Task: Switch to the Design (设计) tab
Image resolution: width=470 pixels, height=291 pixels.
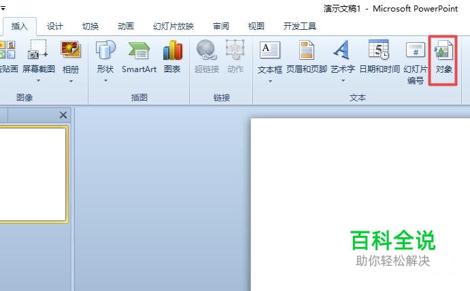Action: [55, 27]
